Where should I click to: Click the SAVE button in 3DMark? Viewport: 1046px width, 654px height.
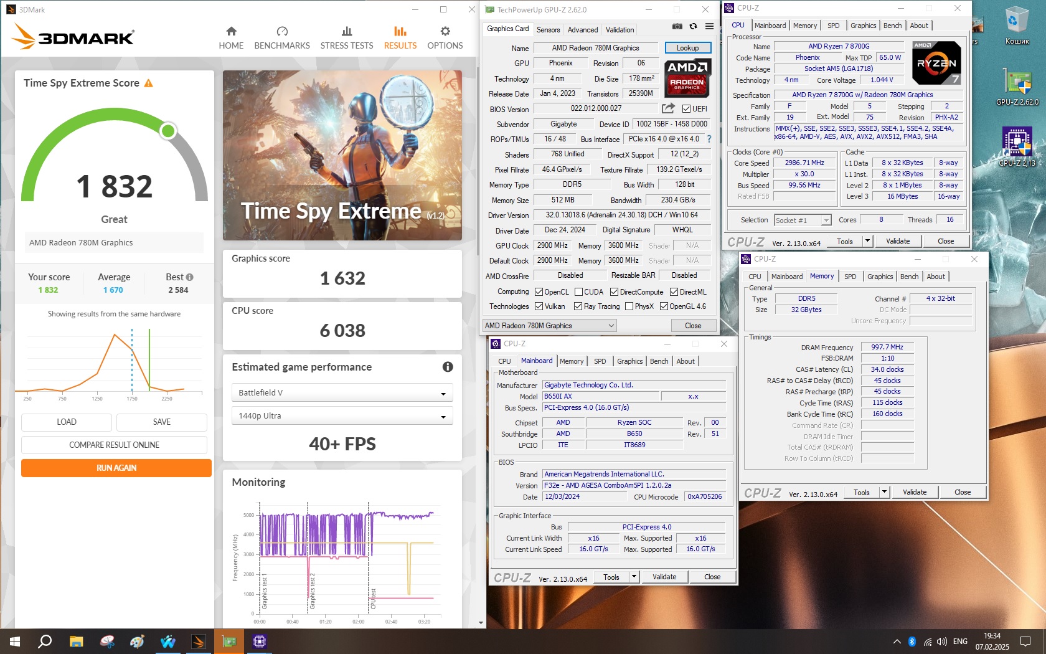[162, 422]
